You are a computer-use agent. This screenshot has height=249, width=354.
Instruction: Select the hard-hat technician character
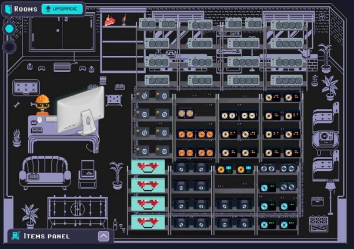42,105
